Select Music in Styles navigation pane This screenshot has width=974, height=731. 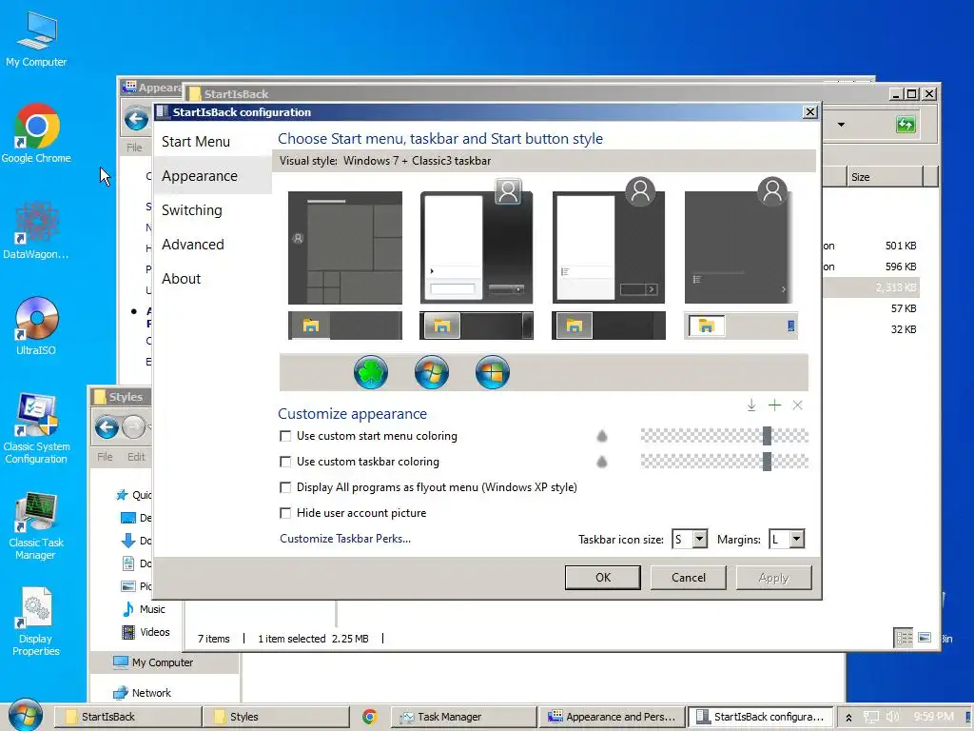point(145,609)
